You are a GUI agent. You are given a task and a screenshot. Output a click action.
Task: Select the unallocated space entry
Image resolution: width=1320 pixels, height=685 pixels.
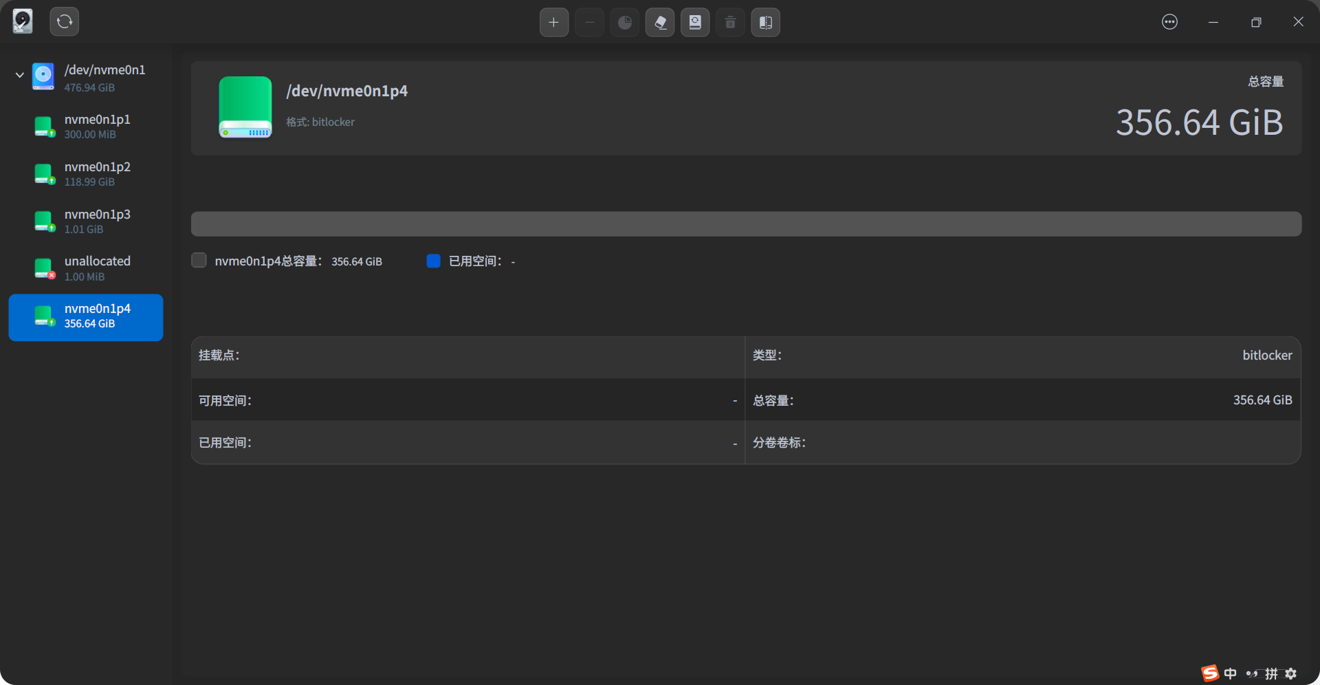(x=85, y=268)
